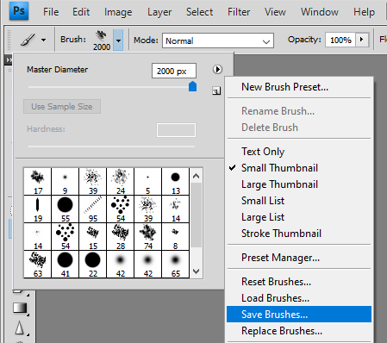Viewport: 387px width, 343px height.
Task: Open the brush picker flyout menu arrow
Action: pyautogui.click(x=217, y=69)
